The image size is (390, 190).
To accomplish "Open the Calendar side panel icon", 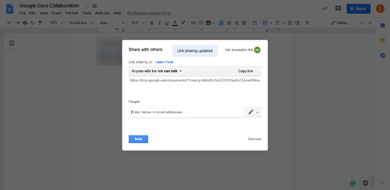I will click(x=383, y=25).
